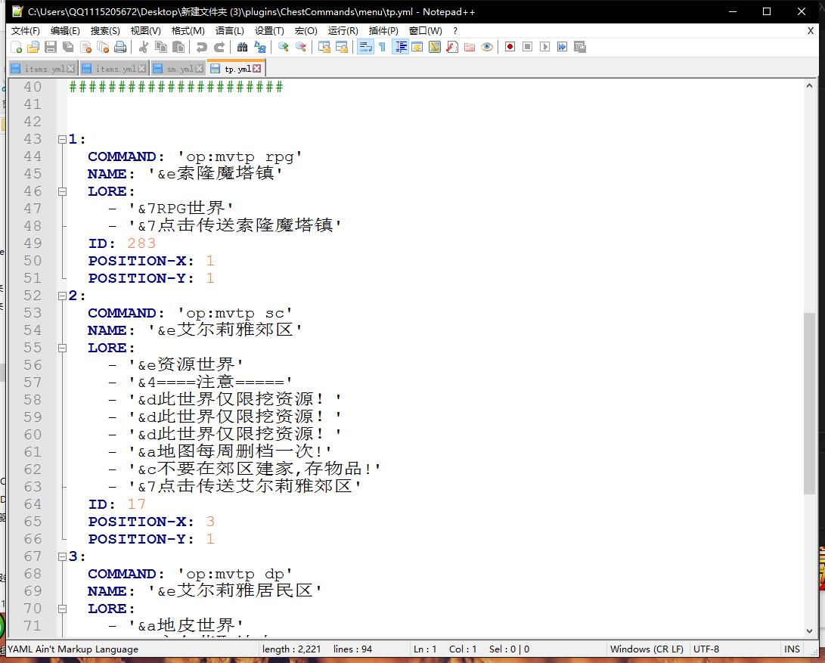Cut selection with the scissors icon
The image size is (825, 663).
(143, 48)
